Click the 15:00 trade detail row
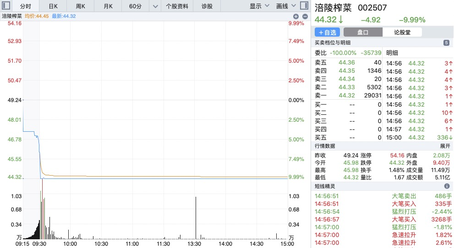This screenshot has height=248, width=454. (419, 138)
